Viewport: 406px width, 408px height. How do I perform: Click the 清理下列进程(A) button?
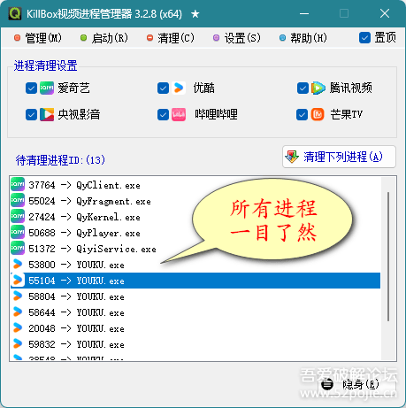pyautogui.click(x=339, y=157)
